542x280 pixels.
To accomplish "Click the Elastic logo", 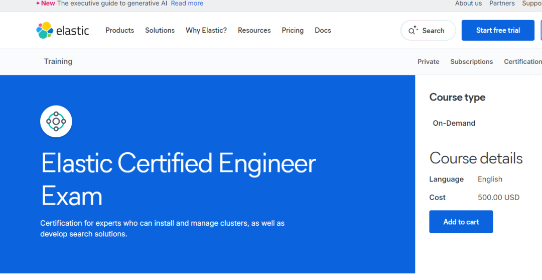I will [x=63, y=31].
